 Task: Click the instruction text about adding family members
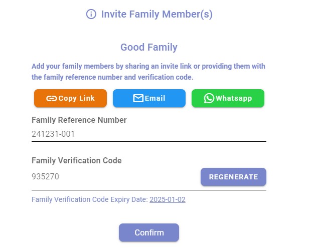tap(148, 72)
